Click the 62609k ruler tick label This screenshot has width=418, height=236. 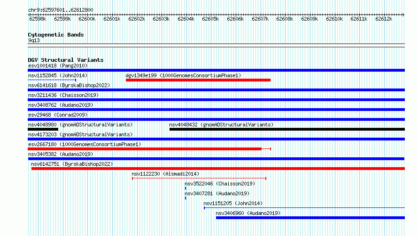(310, 19)
